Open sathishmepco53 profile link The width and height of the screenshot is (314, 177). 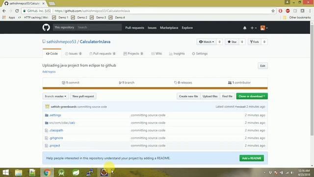click(61, 42)
